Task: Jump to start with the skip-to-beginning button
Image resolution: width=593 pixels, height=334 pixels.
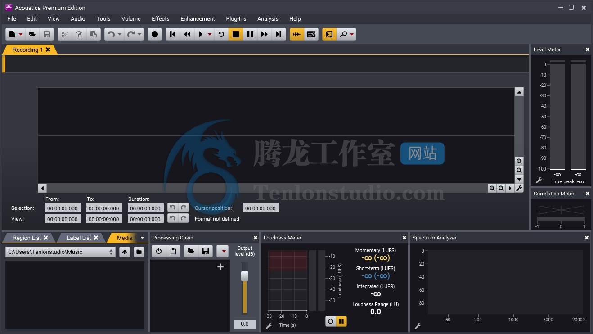Action: click(x=173, y=34)
